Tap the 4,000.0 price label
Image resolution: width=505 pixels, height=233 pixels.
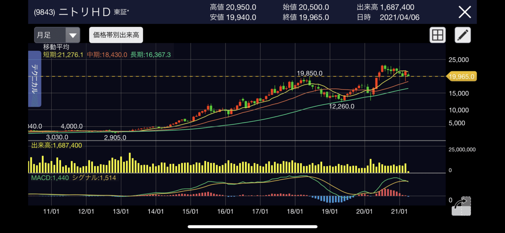pyautogui.click(x=71, y=126)
